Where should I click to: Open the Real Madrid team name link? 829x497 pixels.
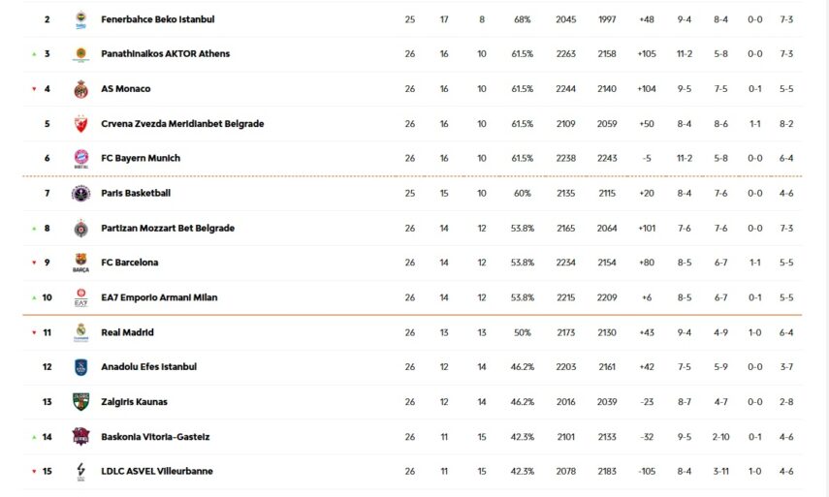[x=127, y=332]
